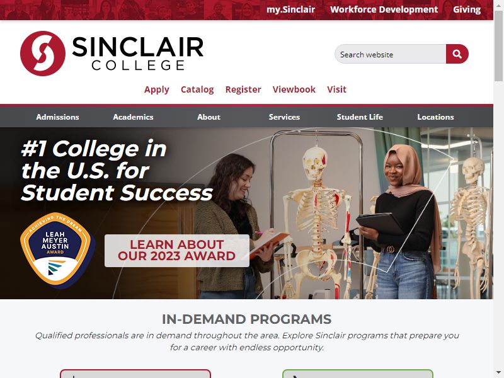Open the Academics navigation menu
The height and width of the screenshot is (378, 504).
coord(133,117)
